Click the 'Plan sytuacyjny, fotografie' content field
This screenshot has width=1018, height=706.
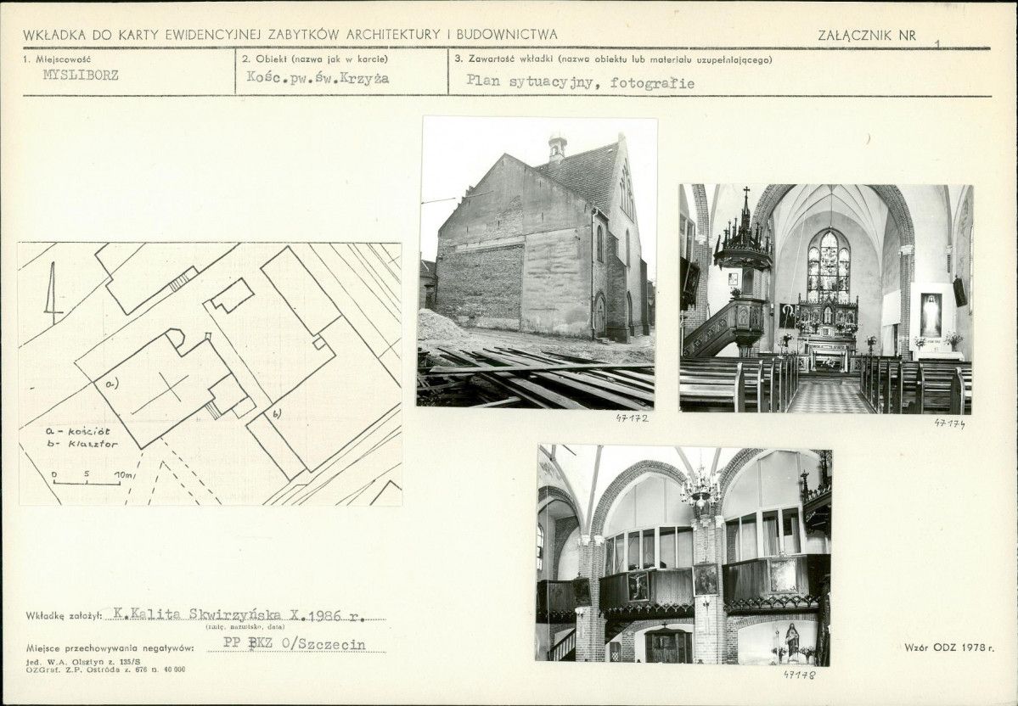click(x=580, y=83)
